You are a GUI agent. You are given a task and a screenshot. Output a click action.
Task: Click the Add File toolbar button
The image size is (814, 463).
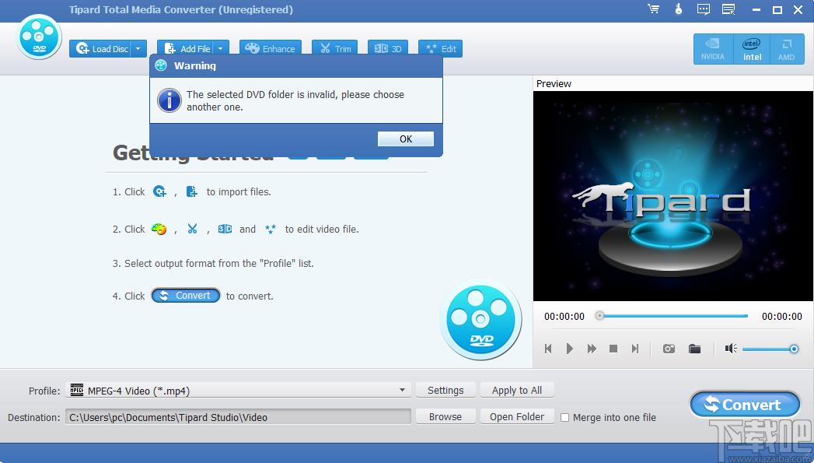coord(187,49)
